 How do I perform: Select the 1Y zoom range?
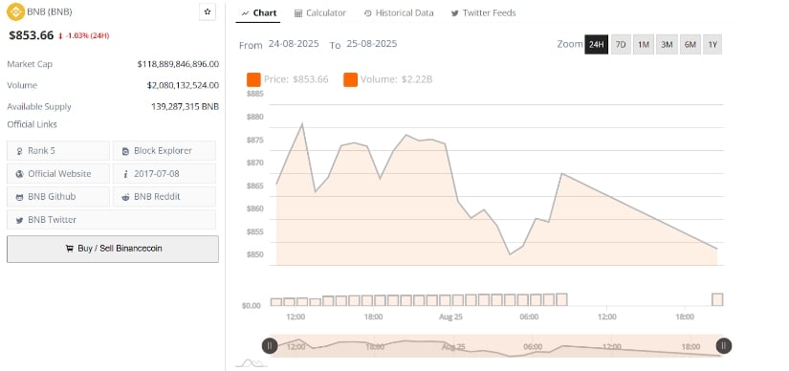(x=712, y=44)
